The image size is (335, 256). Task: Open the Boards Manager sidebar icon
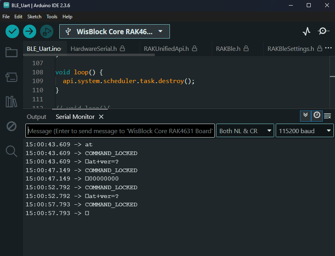click(11, 77)
